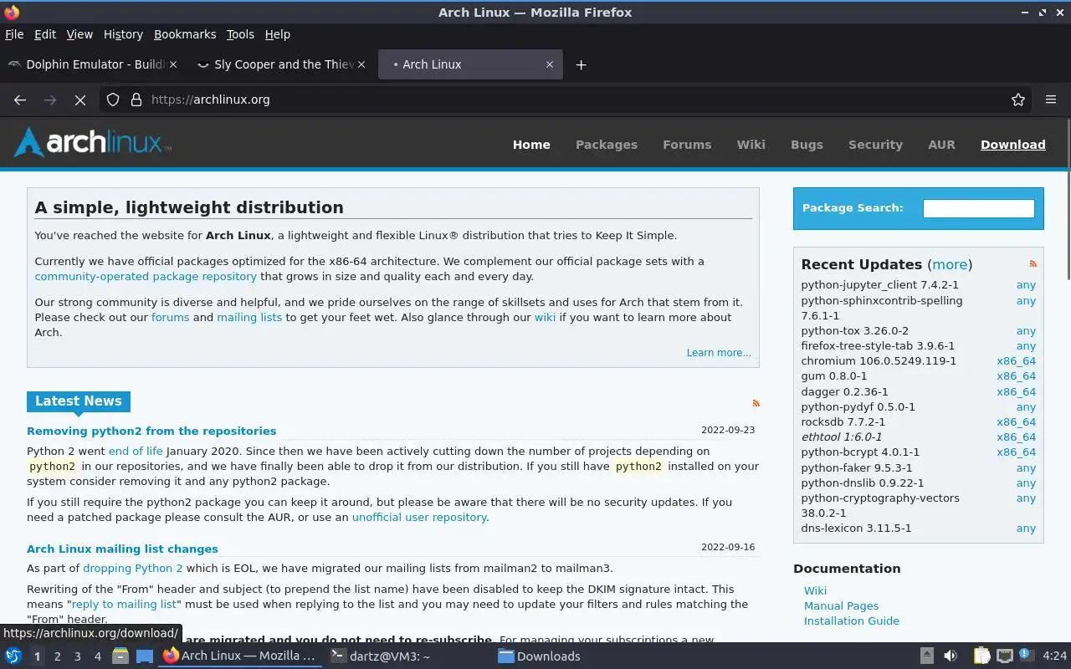Open the file manager icon in the taskbar
Screen dimensions: 1071x669
coord(120,656)
